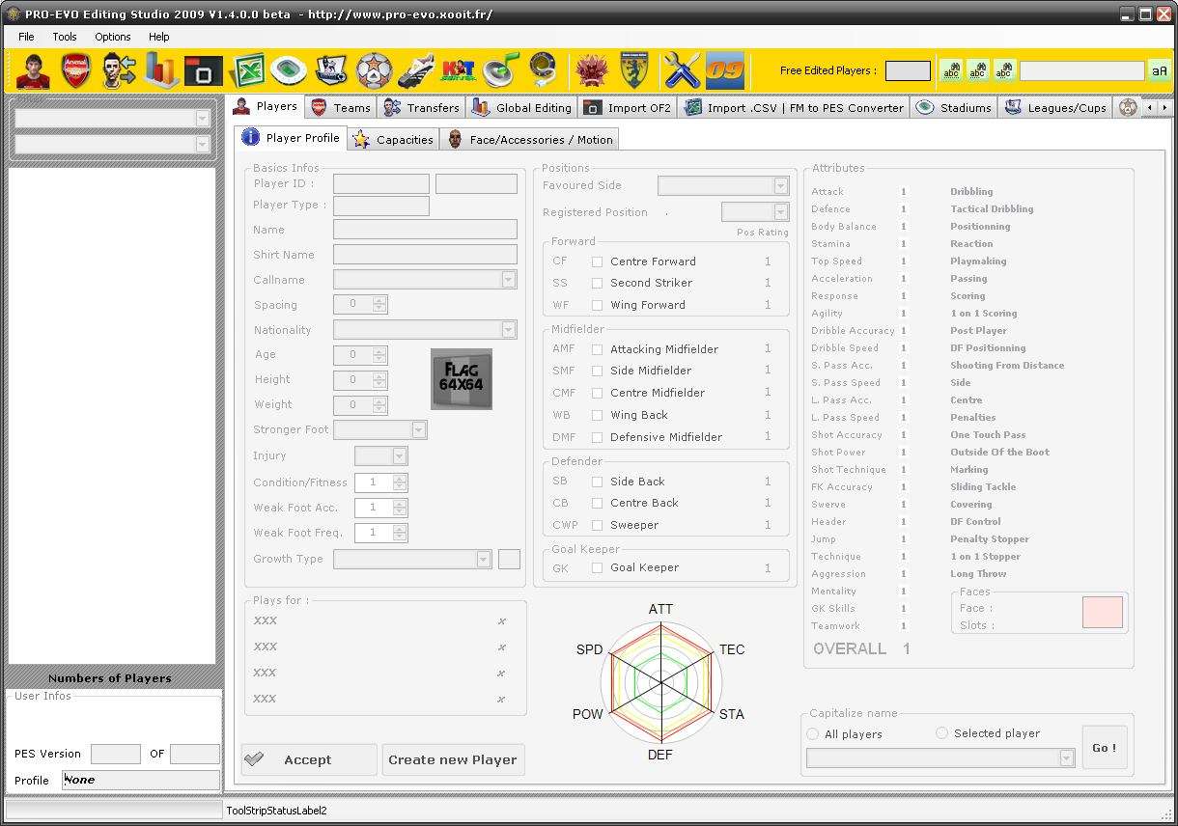Click the Accept button
1178x826 pixels.
pyautogui.click(x=309, y=760)
